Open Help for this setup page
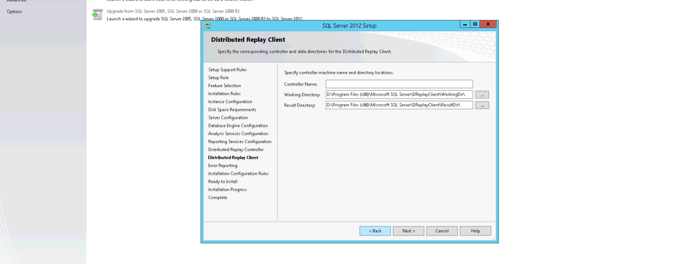698x264 pixels. [x=475, y=231]
